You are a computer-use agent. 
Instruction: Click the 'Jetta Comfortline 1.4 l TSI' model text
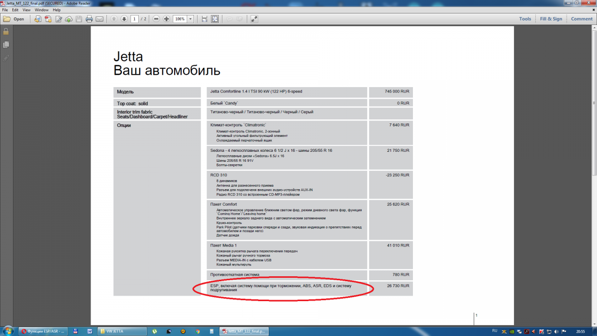tap(256, 92)
